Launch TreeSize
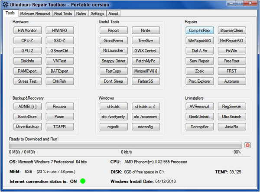This screenshot has width=260, height=192. [x=146, y=41]
